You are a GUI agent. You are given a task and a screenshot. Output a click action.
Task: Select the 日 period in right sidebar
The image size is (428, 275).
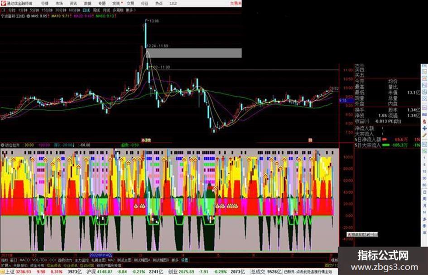tap(424, 192)
